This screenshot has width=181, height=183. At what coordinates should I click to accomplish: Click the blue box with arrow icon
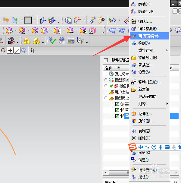tap(43, 20)
